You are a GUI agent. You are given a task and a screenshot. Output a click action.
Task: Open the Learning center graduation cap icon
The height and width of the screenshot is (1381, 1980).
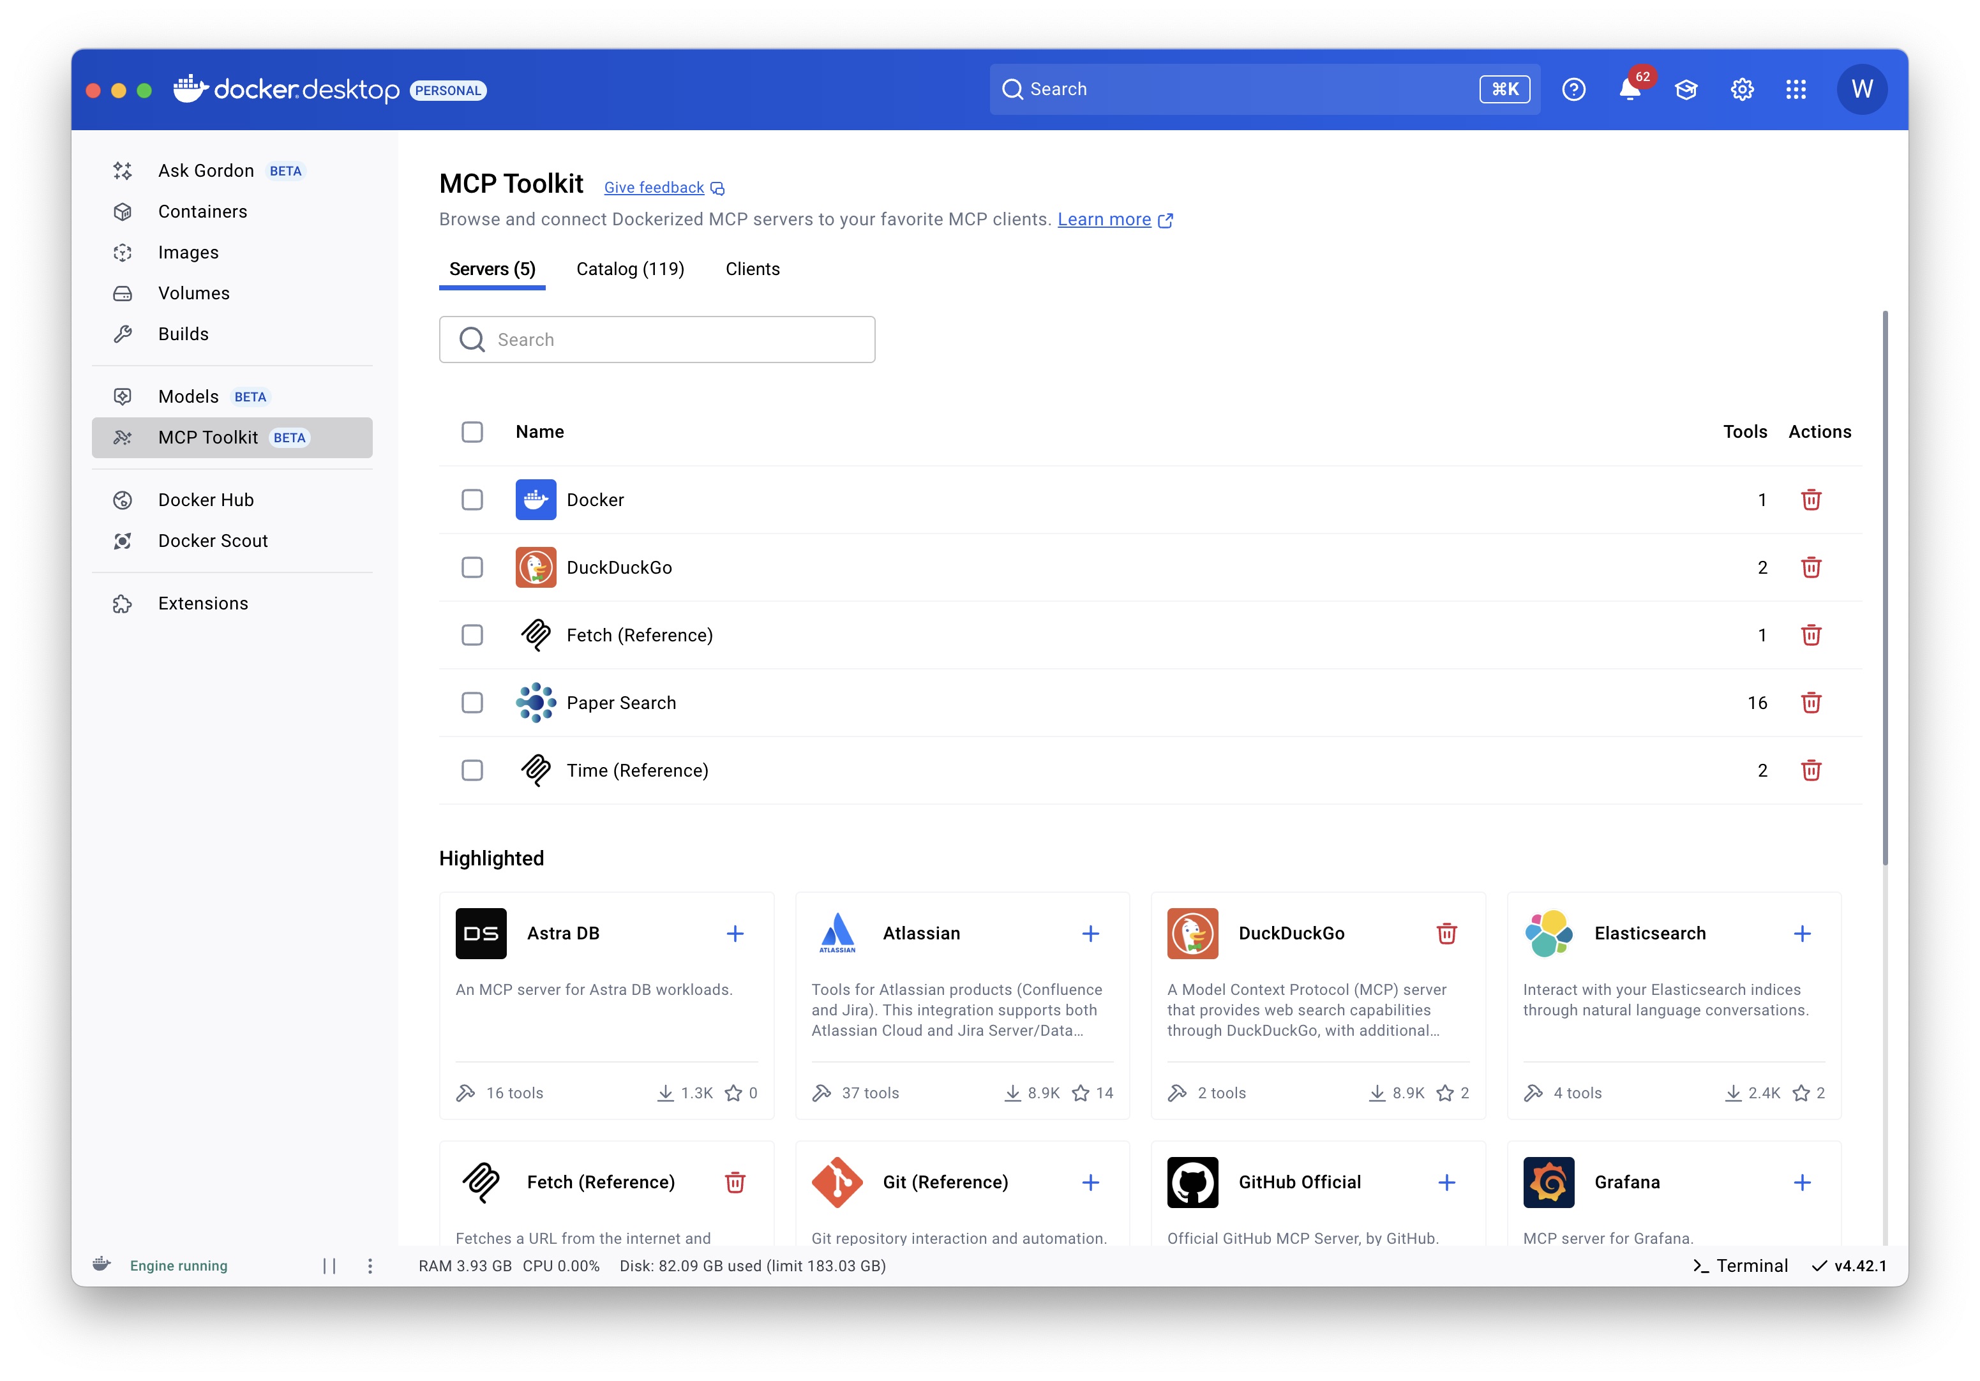pyautogui.click(x=1685, y=89)
